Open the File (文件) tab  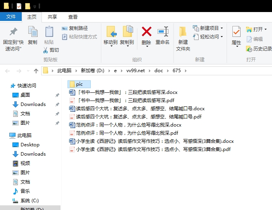click(x=11, y=17)
